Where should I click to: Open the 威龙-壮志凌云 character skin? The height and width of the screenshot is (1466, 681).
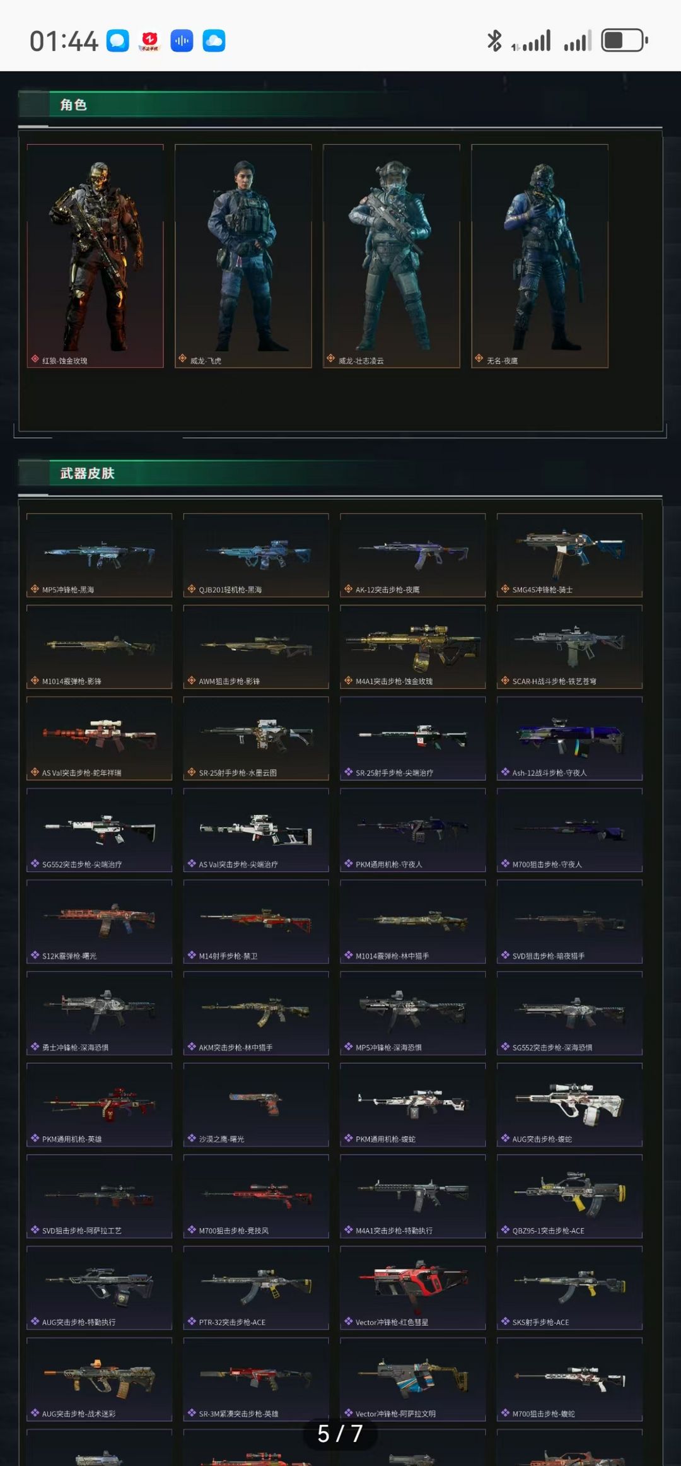click(x=392, y=256)
